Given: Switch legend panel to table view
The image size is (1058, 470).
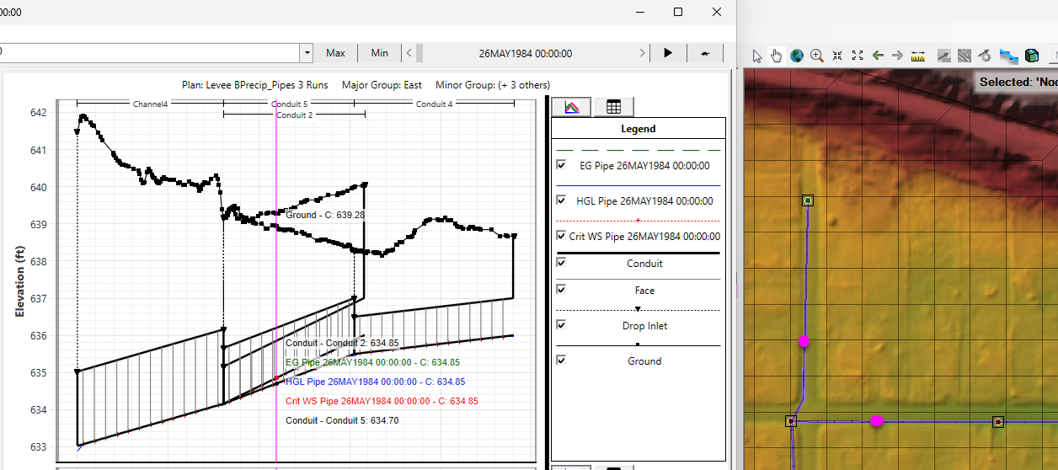Looking at the screenshot, I should [613, 107].
